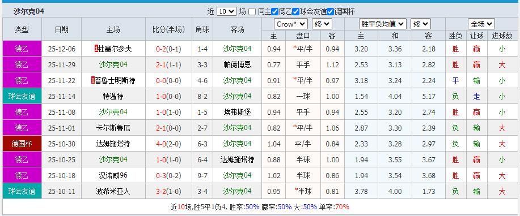This screenshot has width=520, height=216.
Task: Open the 胜平负均值 dropdown
Action: point(382,24)
